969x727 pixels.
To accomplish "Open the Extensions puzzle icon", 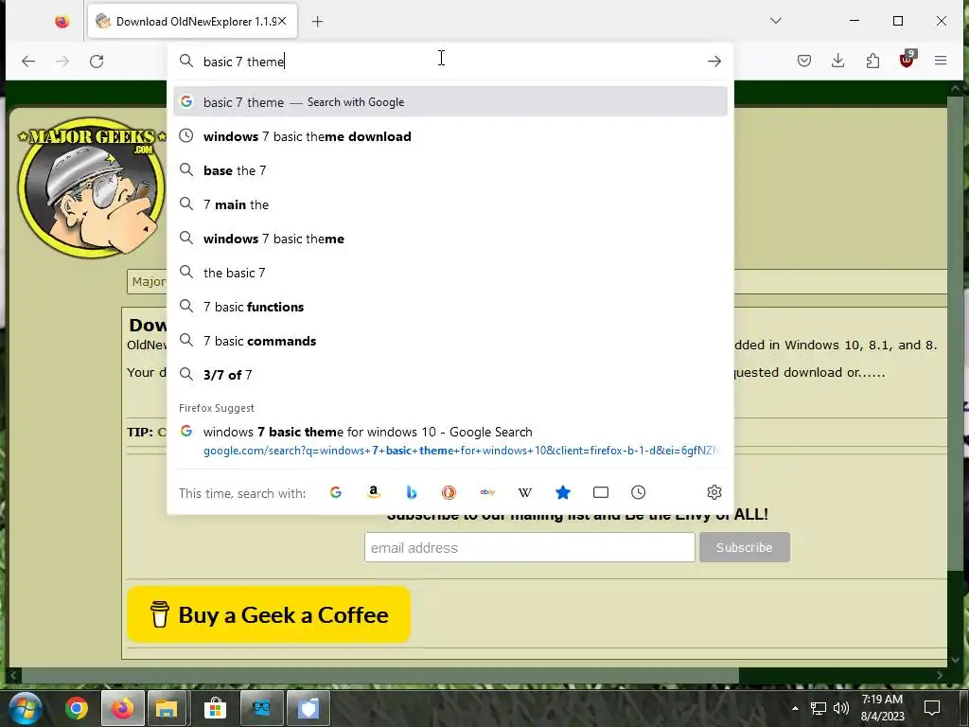I will pos(872,61).
